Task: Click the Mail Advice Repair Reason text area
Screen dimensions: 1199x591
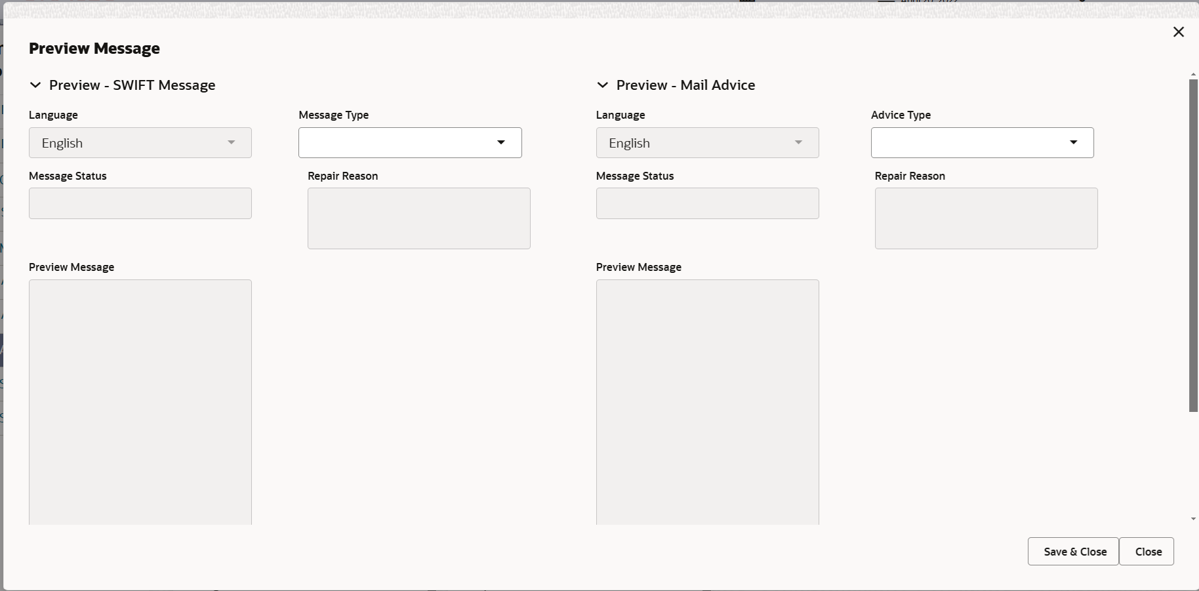Action: (986, 218)
